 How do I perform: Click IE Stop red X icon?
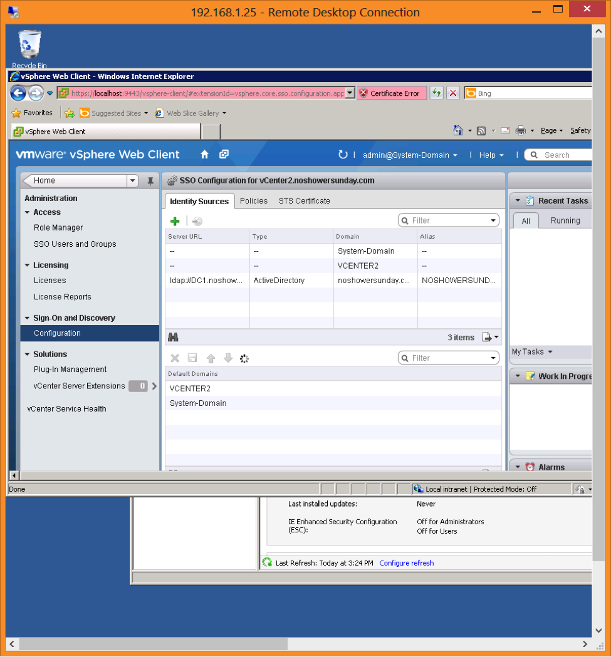tap(453, 93)
